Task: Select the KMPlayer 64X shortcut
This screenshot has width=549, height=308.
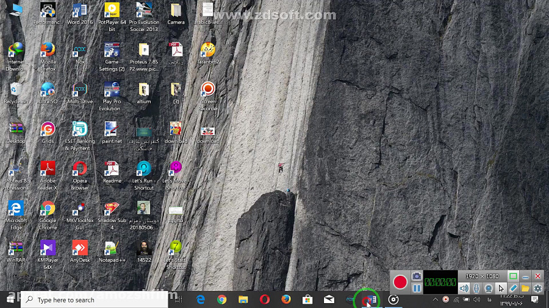Action: click(x=48, y=254)
